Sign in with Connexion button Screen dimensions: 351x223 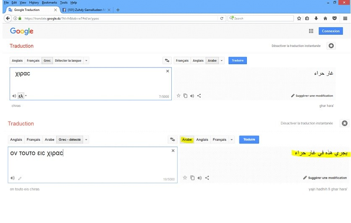330,31
